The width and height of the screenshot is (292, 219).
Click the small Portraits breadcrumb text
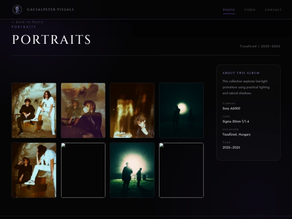click(24, 27)
